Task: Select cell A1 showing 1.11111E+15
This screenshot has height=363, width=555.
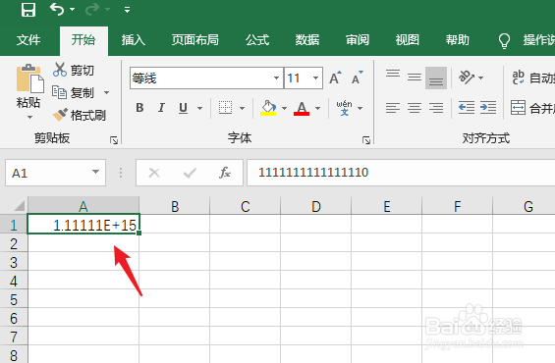Action: coord(83,224)
